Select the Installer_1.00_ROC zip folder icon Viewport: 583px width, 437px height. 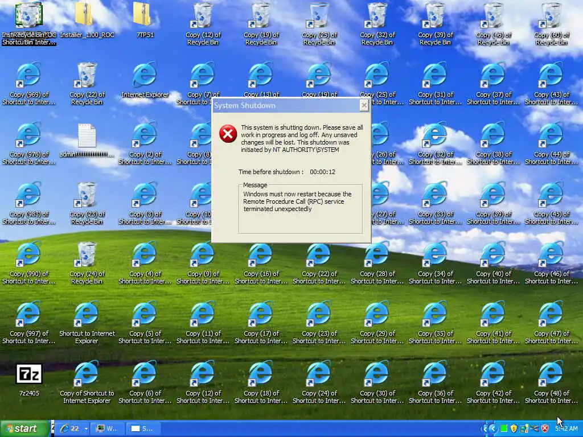[87, 22]
